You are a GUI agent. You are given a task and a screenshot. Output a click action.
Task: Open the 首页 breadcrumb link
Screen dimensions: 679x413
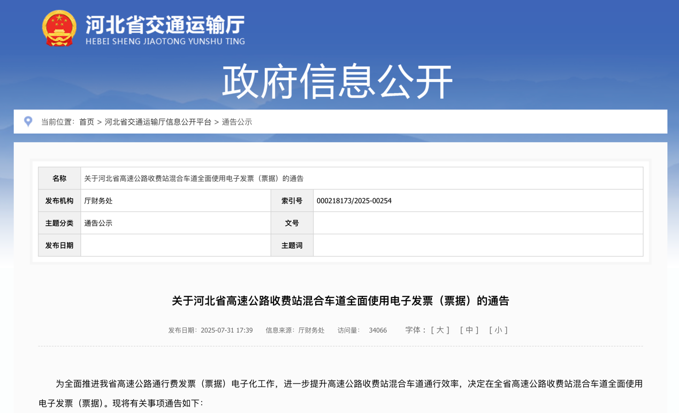click(x=87, y=122)
